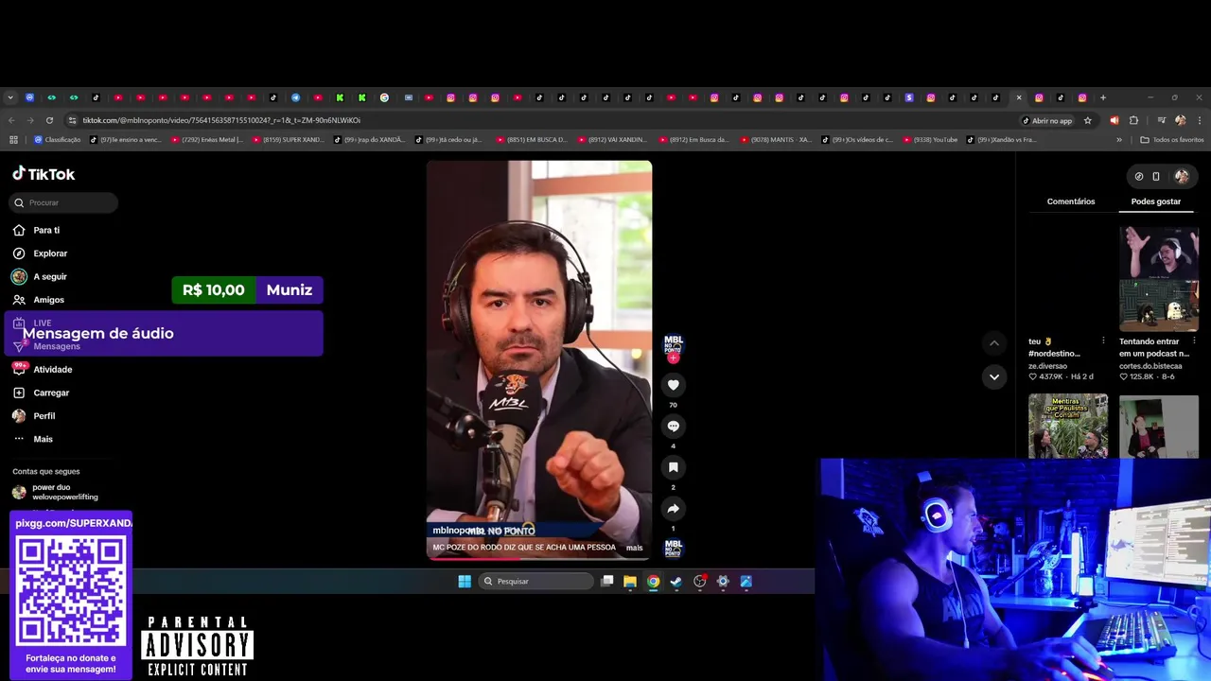Image resolution: width=1211 pixels, height=681 pixels.
Task: Open the ze.diversao video thumbnail
Action: (1068, 278)
